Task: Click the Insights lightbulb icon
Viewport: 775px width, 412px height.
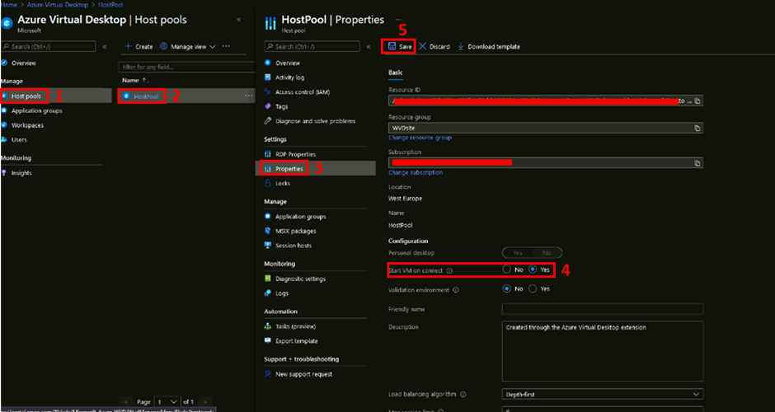Action: click(x=4, y=173)
